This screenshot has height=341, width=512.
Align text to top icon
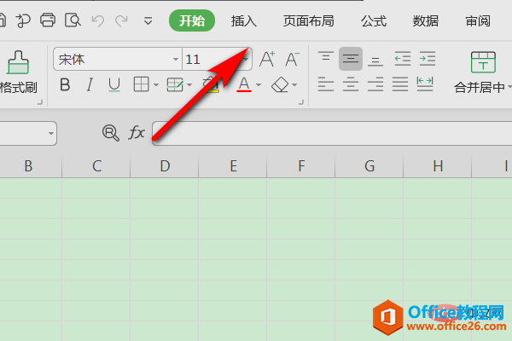point(326,57)
